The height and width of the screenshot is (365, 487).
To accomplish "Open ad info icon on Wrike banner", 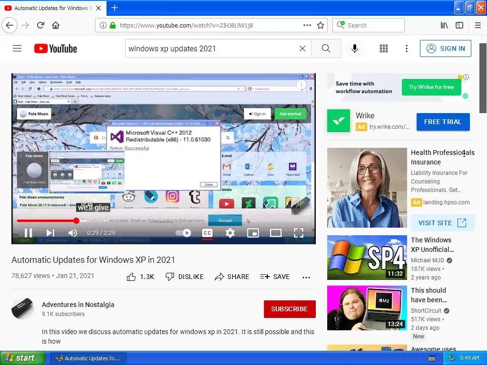I will click(466, 77).
